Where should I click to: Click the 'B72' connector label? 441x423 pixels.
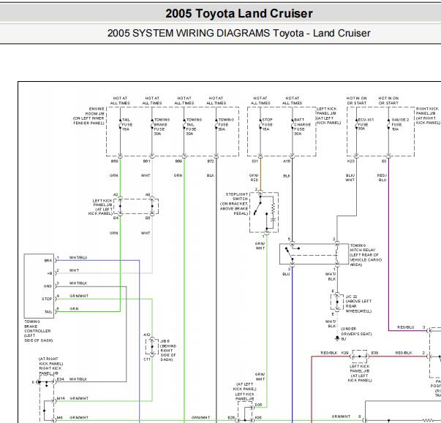pos(211,161)
